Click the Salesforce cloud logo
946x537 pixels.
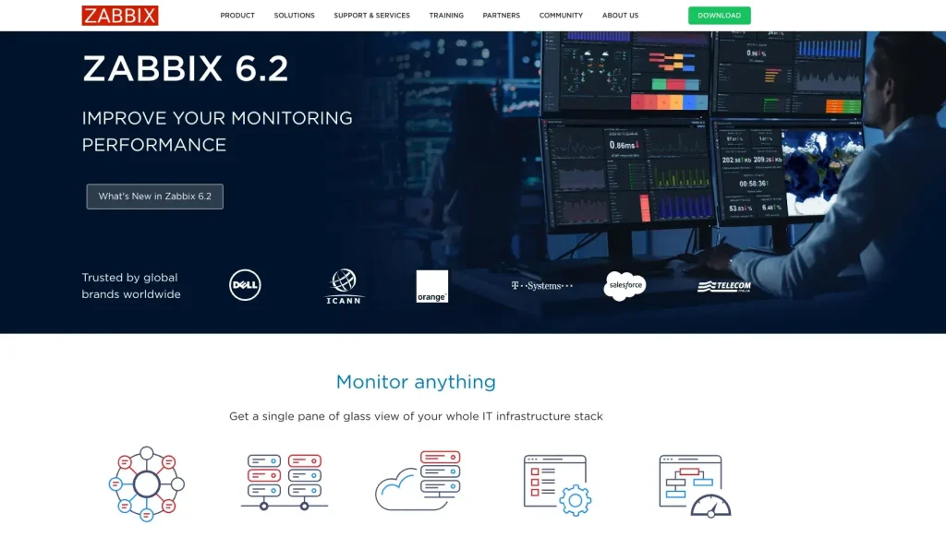(x=625, y=286)
